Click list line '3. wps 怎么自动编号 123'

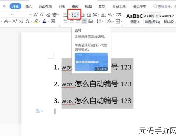92,101
